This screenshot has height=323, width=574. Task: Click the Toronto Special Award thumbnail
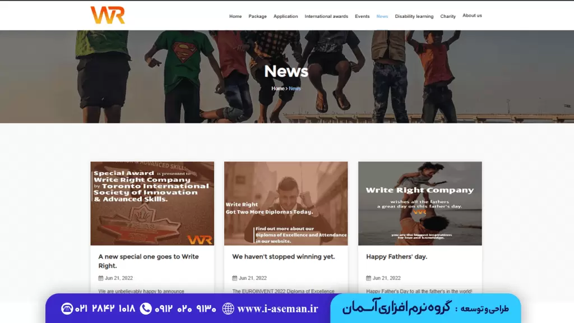click(152, 204)
